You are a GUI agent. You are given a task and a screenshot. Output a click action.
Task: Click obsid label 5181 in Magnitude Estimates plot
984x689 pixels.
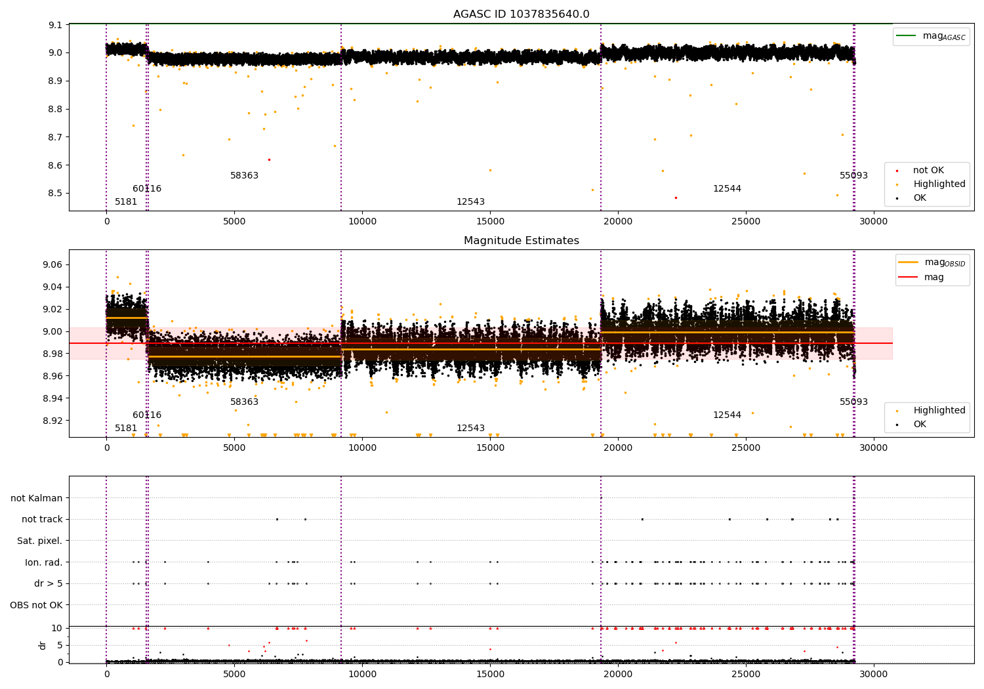(126, 428)
